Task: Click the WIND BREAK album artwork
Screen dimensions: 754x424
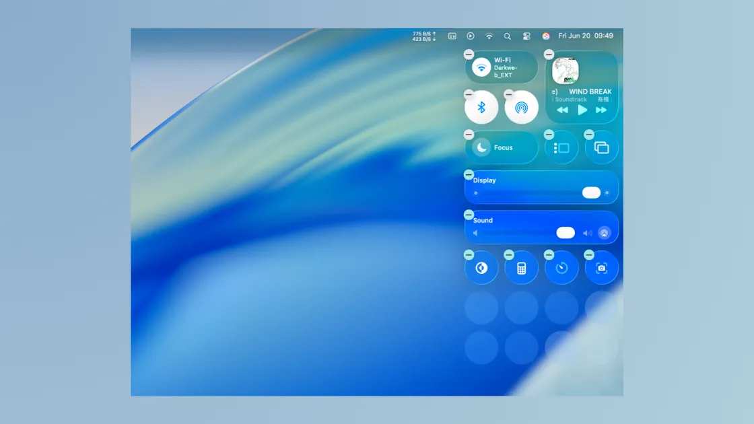Action: [565, 71]
